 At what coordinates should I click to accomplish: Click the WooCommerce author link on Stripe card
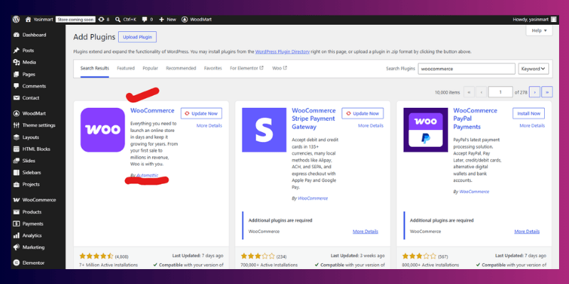tap(313, 199)
